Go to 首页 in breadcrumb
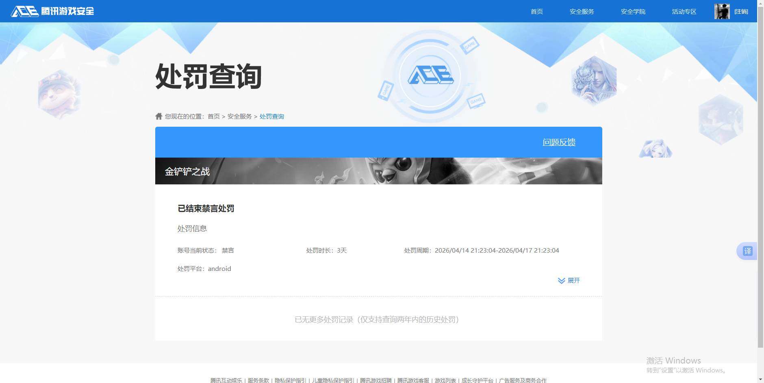Image resolution: width=764 pixels, height=383 pixels. pos(214,117)
